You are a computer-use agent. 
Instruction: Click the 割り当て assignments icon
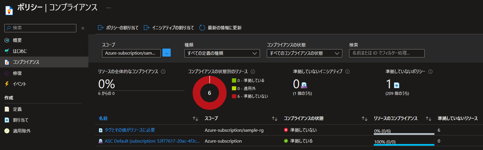click(7, 120)
